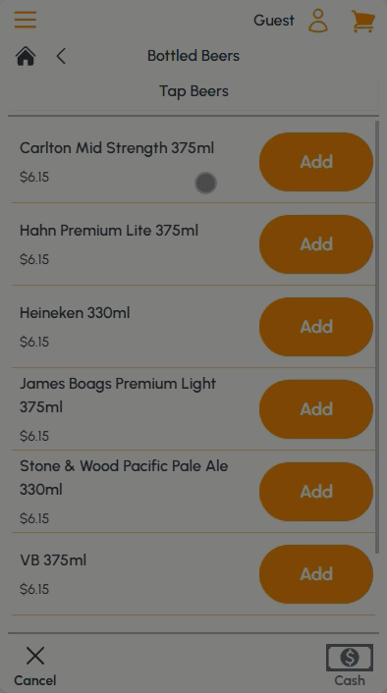Select the Carlton Mid Strength item name
The width and height of the screenshot is (387, 693).
(x=117, y=148)
